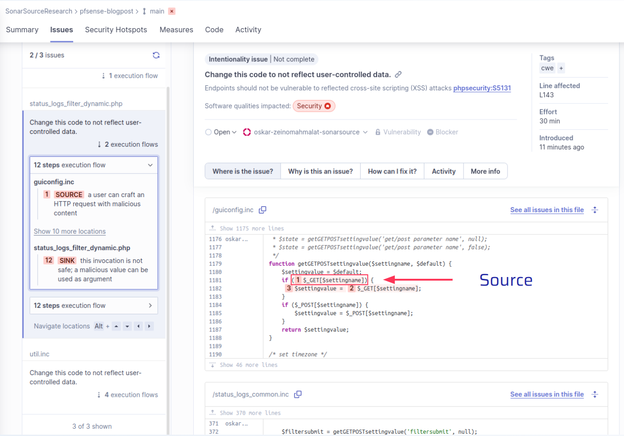Click the Vulnerability lock icon

pyautogui.click(x=378, y=132)
